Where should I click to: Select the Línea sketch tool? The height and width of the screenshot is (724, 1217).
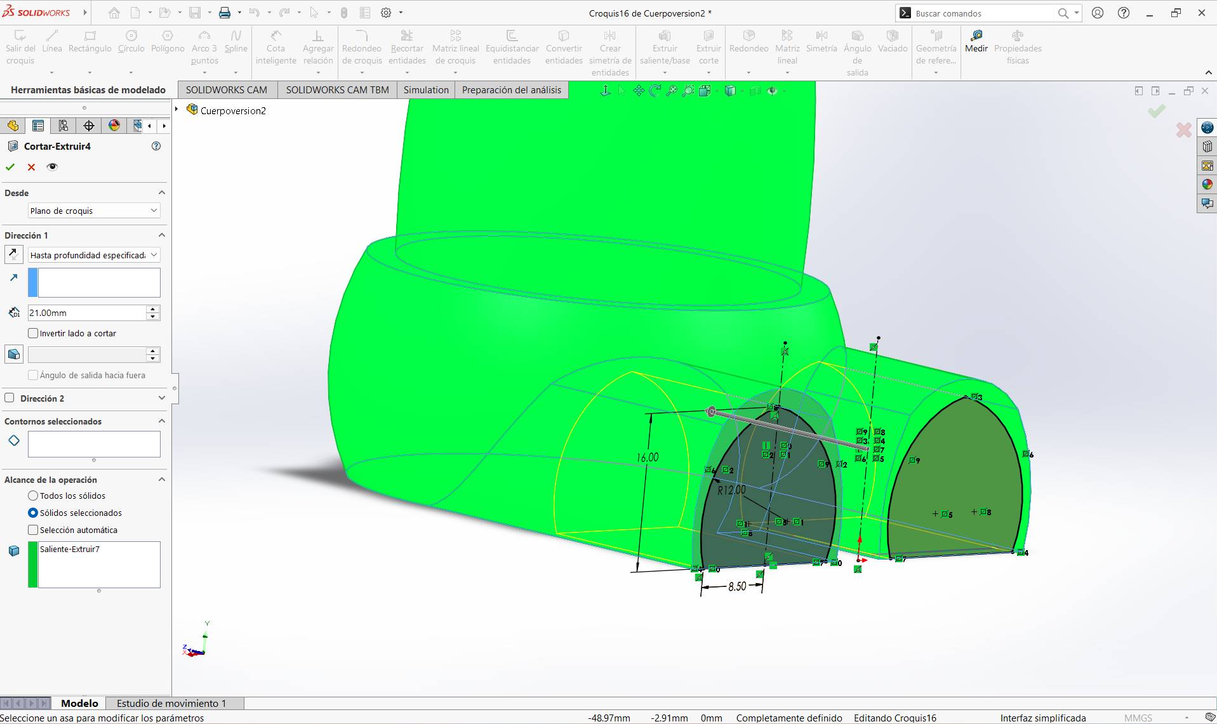pyautogui.click(x=52, y=41)
